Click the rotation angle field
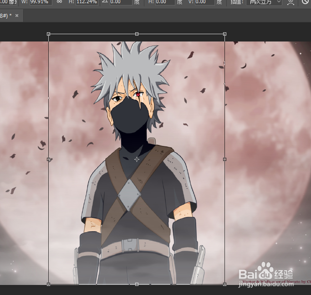 (x=121, y=2)
